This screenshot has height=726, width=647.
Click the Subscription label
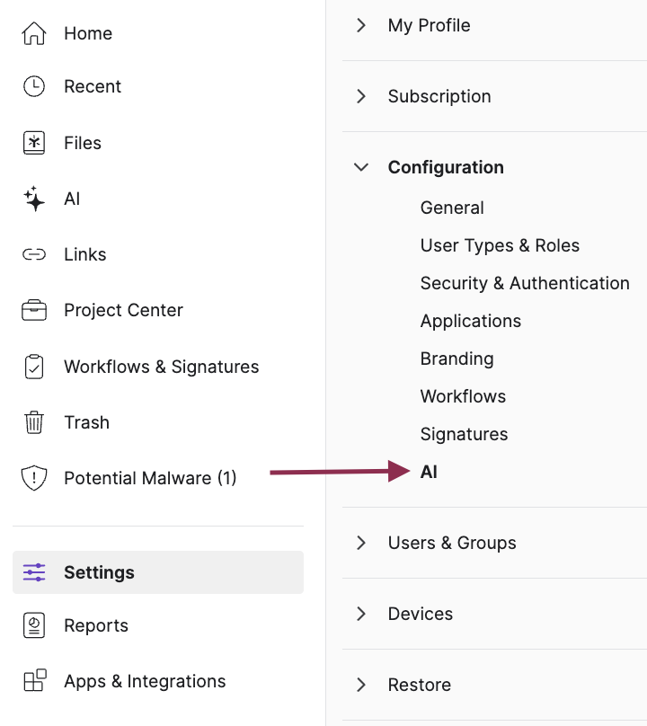(x=439, y=96)
